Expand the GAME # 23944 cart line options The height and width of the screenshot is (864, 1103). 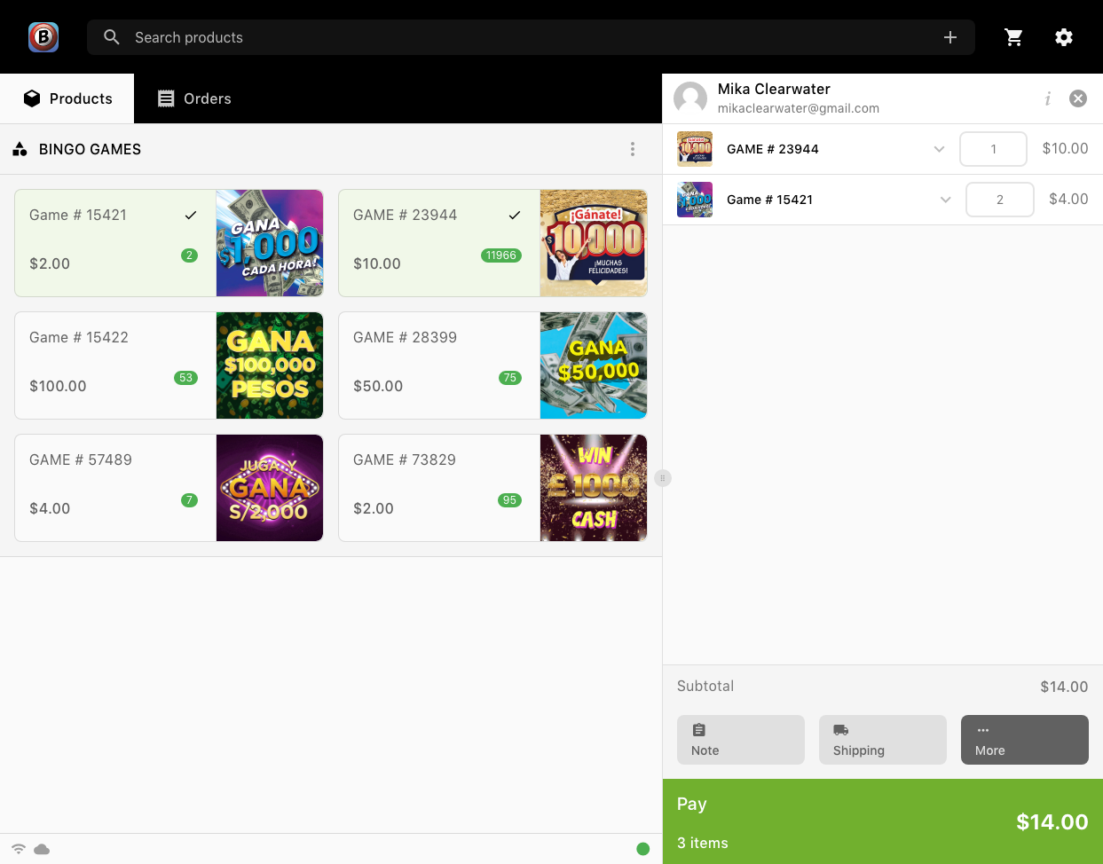coord(939,149)
